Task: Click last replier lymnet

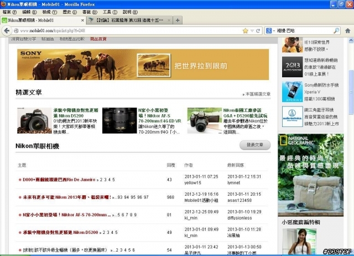Action: pos(233,183)
